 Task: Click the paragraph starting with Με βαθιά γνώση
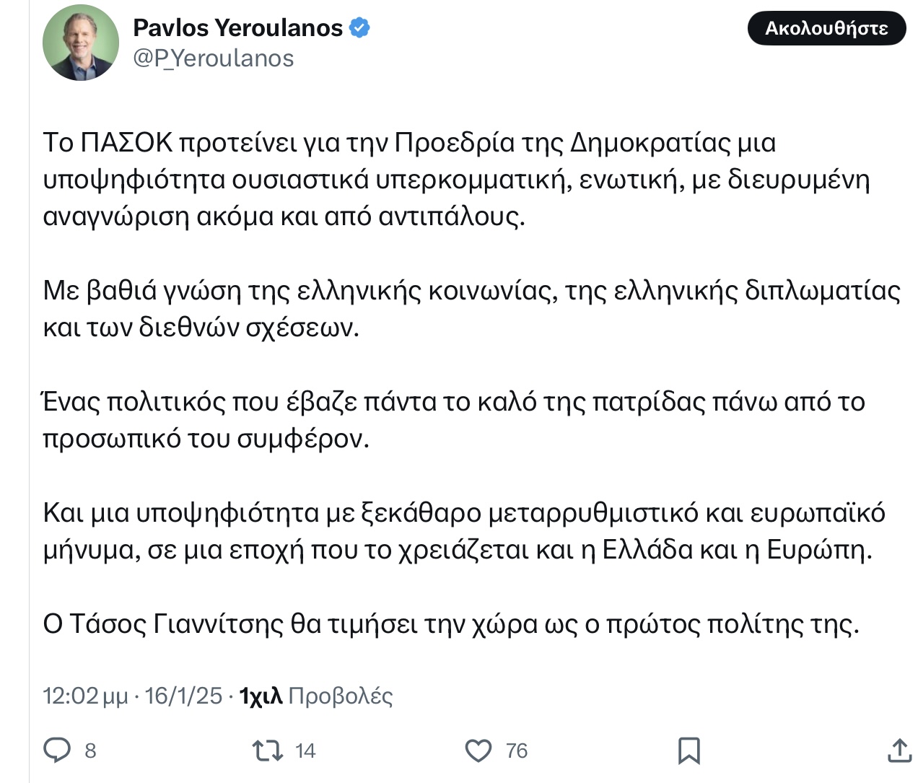tap(472, 309)
